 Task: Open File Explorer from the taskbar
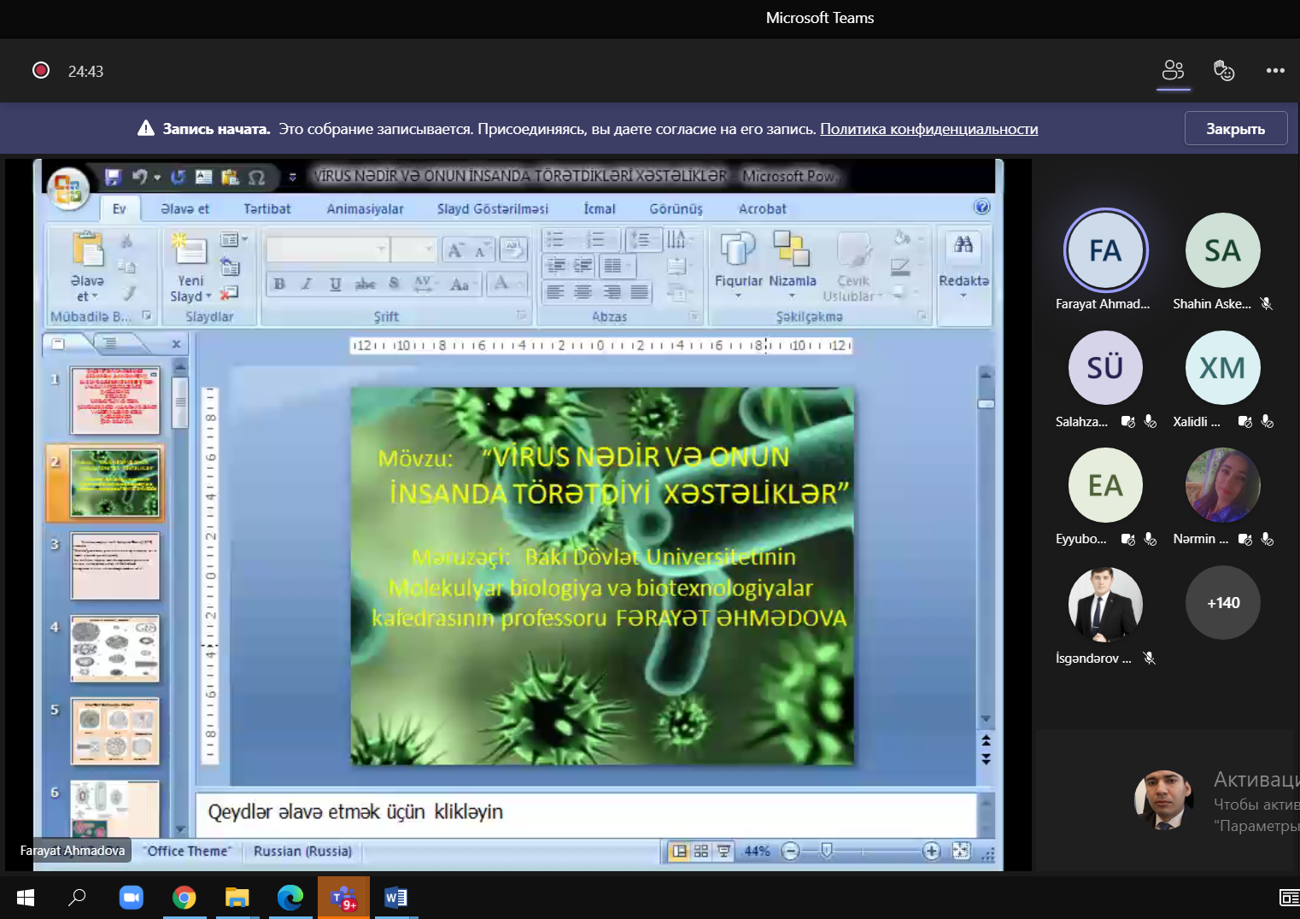[x=237, y=898]
